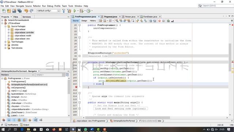The height and width of the screenshot is (132, 234).
Task: Open WhatsApp from the taskbar
Action: click(86, 129)
